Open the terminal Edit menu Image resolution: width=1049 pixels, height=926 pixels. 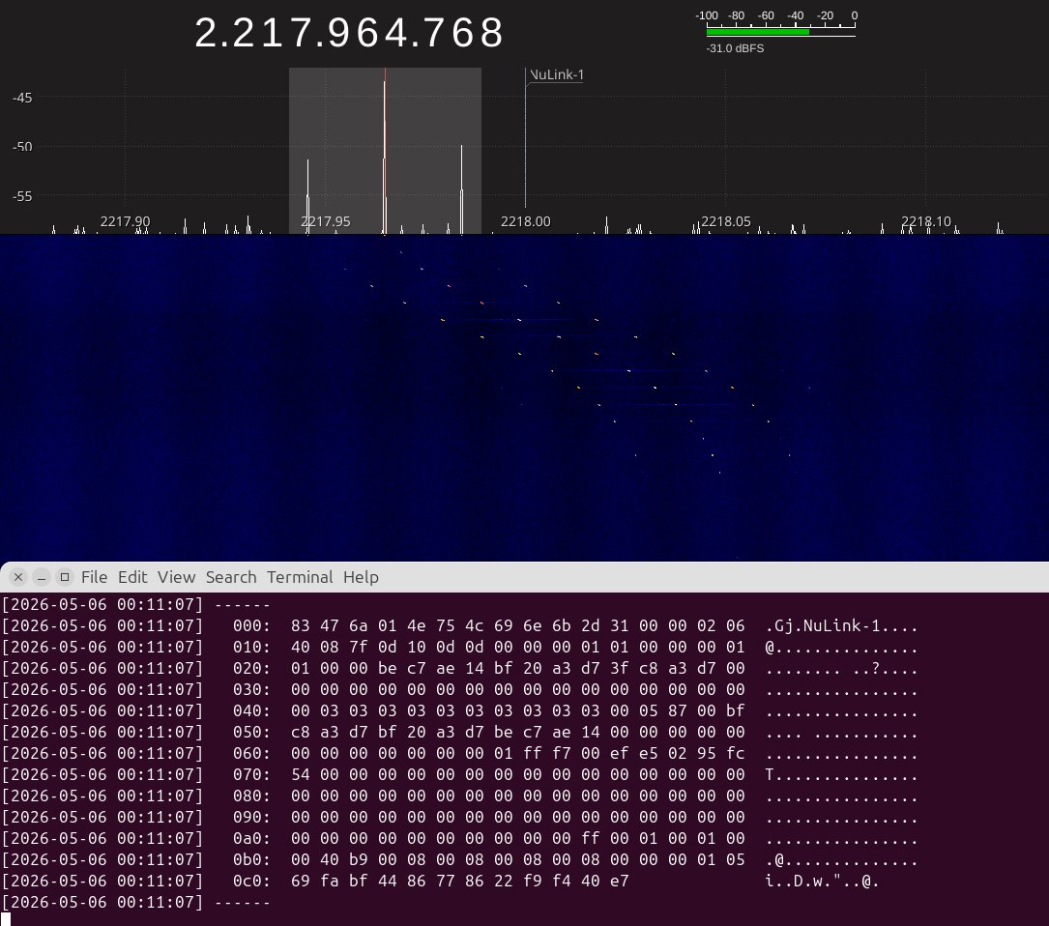point(132,577)
